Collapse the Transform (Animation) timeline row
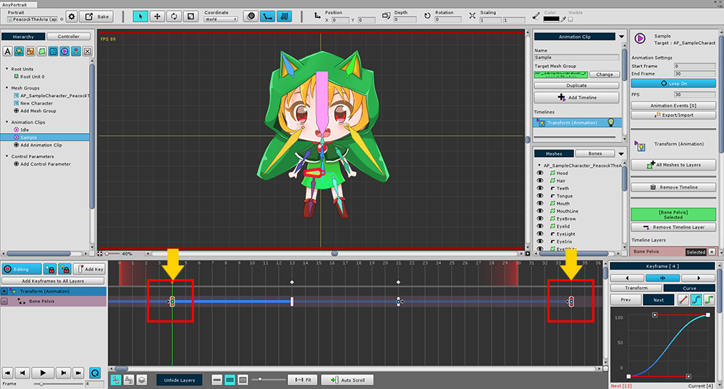This screenshot has width=724, height=389. tap(4, 291)
